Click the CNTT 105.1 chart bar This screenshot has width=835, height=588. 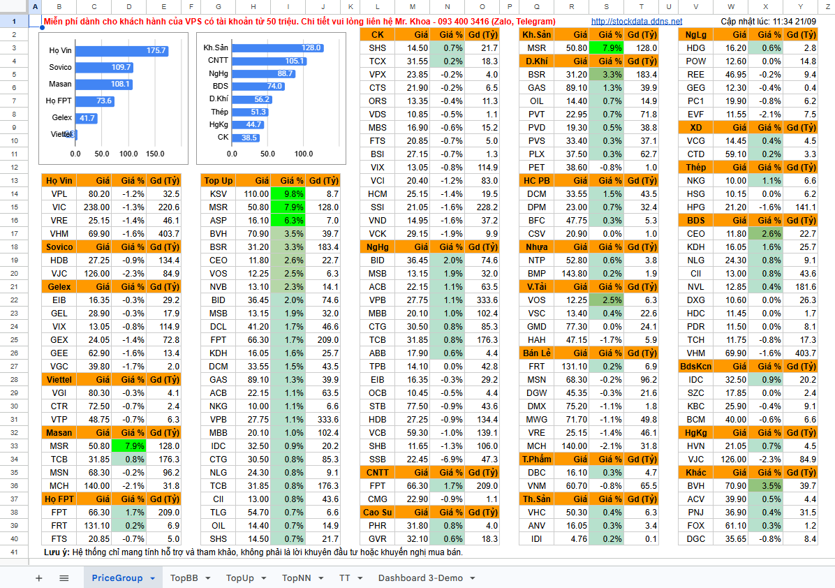[269, 61]
